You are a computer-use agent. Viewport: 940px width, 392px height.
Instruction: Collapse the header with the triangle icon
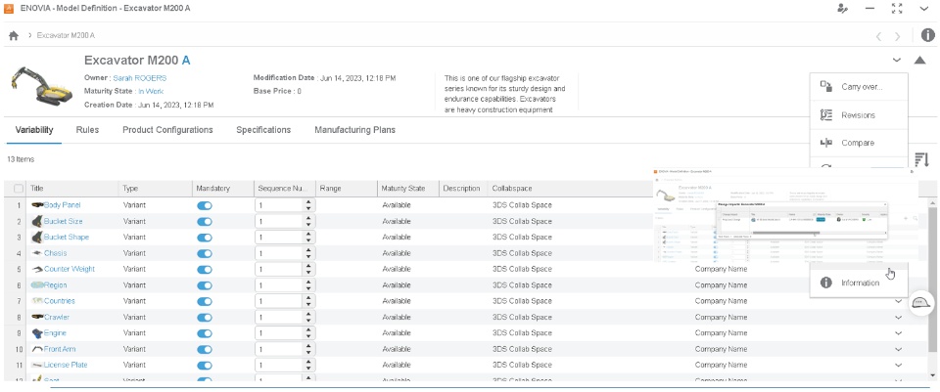coord(920,61)
